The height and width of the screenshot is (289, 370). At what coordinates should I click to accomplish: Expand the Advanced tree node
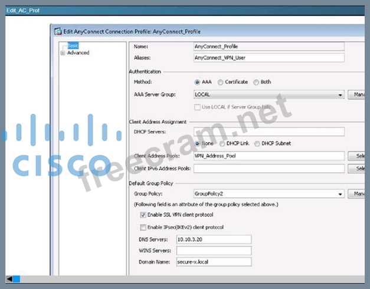click(x=63, y=53)
